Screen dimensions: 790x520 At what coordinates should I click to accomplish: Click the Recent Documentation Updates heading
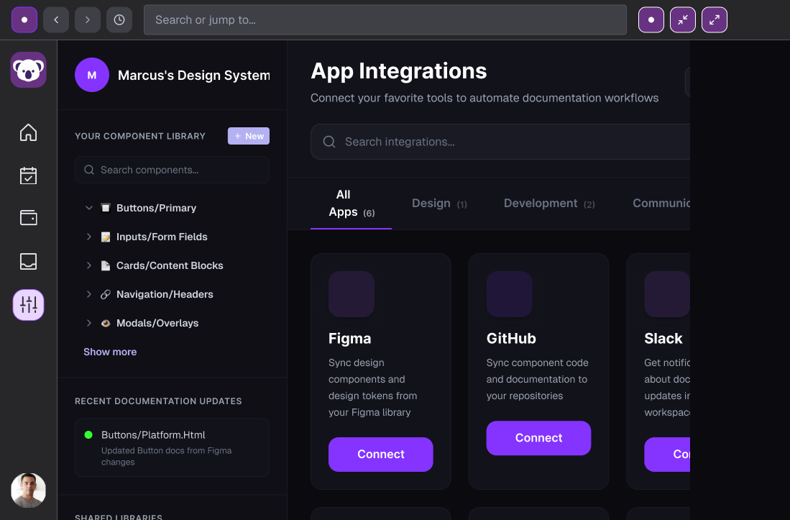[x=158, y=401]
